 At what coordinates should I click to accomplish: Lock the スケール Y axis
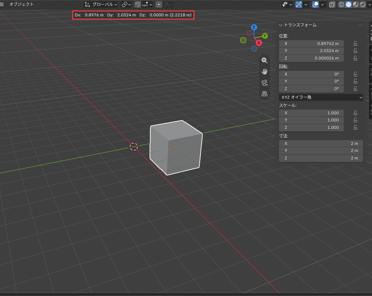coord(355,120)
